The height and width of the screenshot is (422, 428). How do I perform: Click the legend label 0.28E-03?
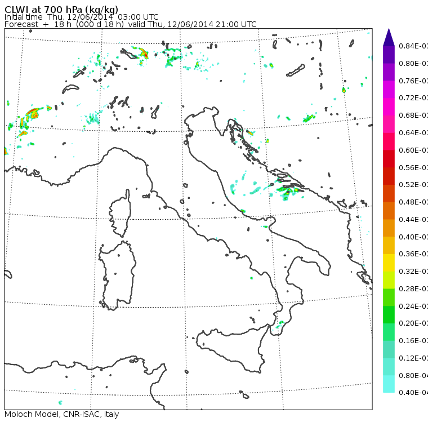pos(413,288)
